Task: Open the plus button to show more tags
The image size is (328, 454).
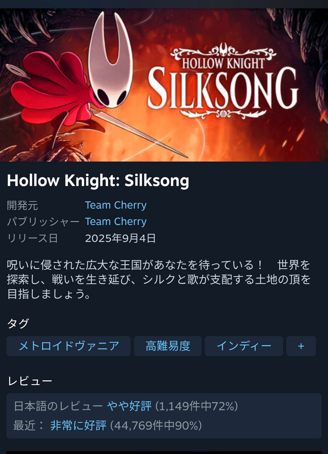Action: pyautogui.click(x=301, y=346)
